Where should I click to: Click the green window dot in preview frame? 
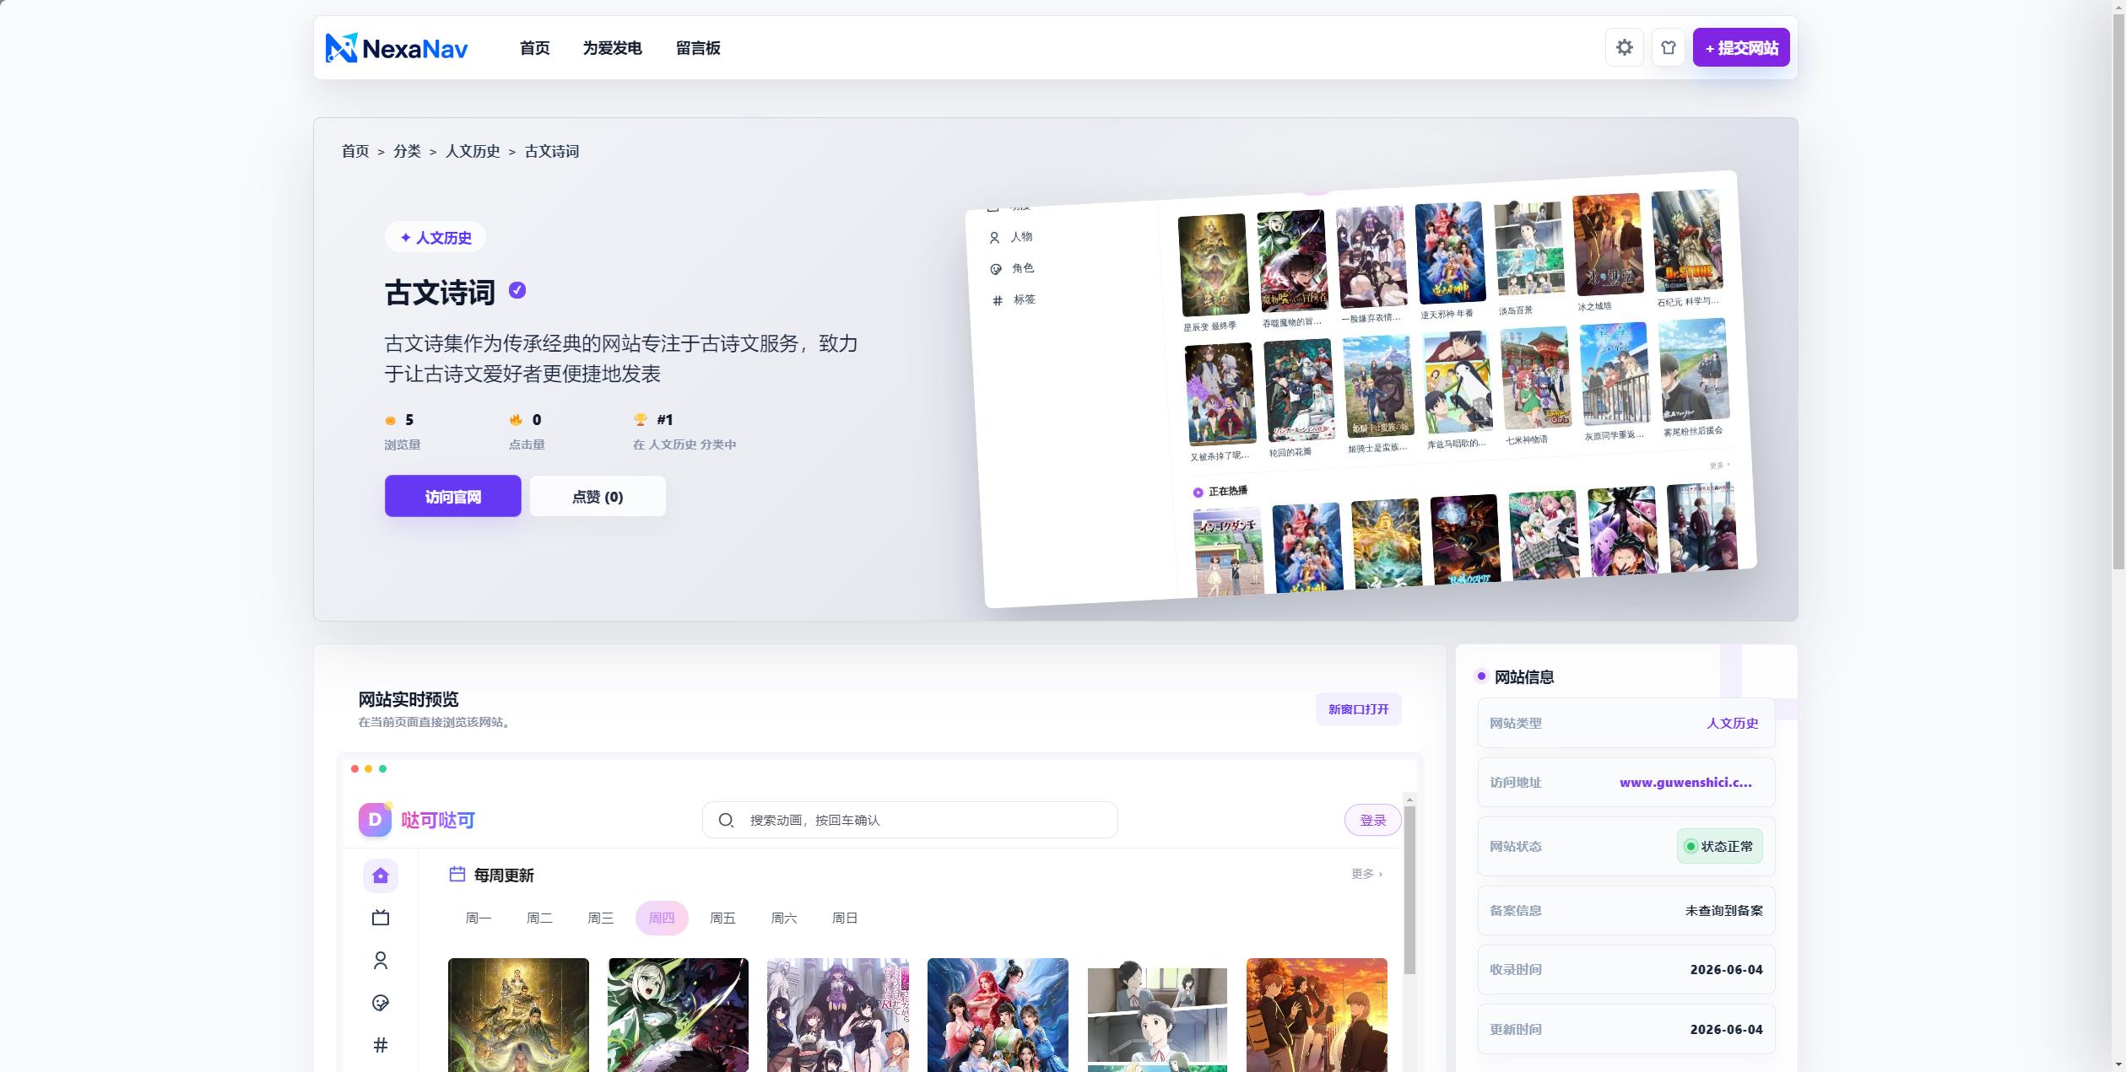(383, 768)
